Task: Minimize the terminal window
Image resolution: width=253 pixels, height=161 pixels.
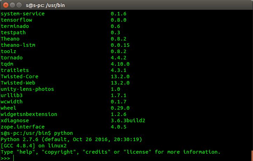Action: click(13, 5)
